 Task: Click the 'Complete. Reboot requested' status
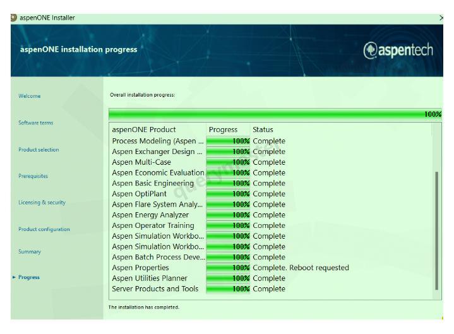301,268
